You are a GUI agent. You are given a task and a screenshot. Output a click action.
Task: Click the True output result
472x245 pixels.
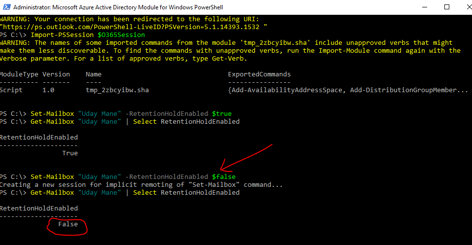pyautogui.click(x=70, y=153)
